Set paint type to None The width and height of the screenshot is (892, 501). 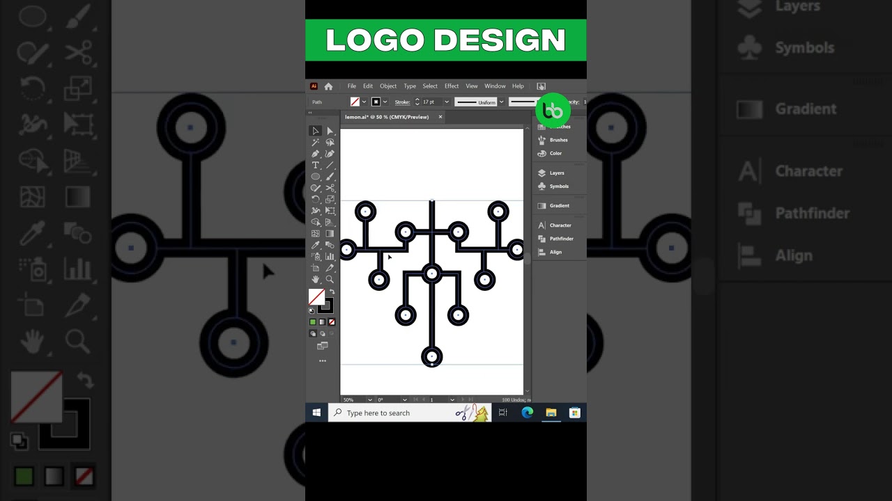[332, 321]
